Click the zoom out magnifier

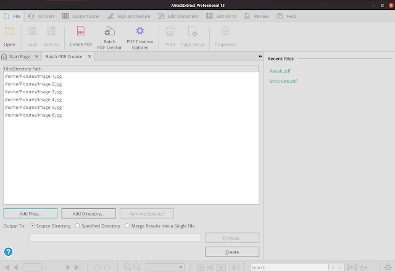tap(137, 267)
